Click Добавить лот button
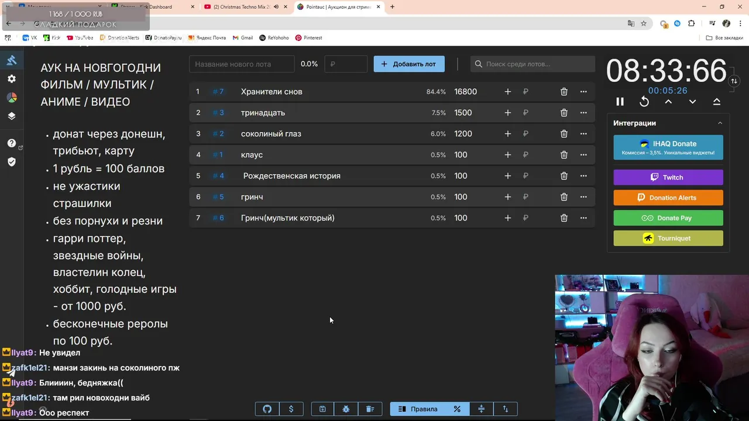 tap(409, 64)
